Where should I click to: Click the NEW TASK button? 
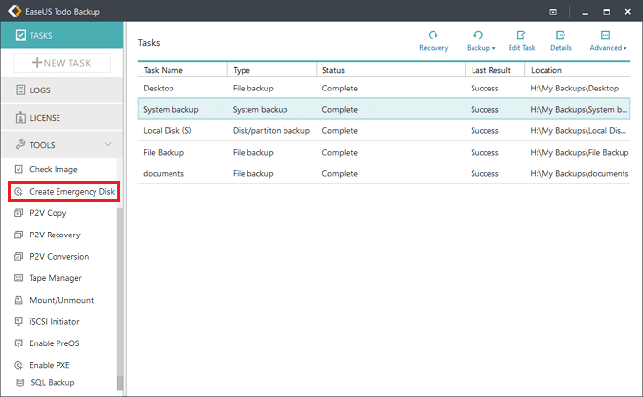[x=62, y=62]
